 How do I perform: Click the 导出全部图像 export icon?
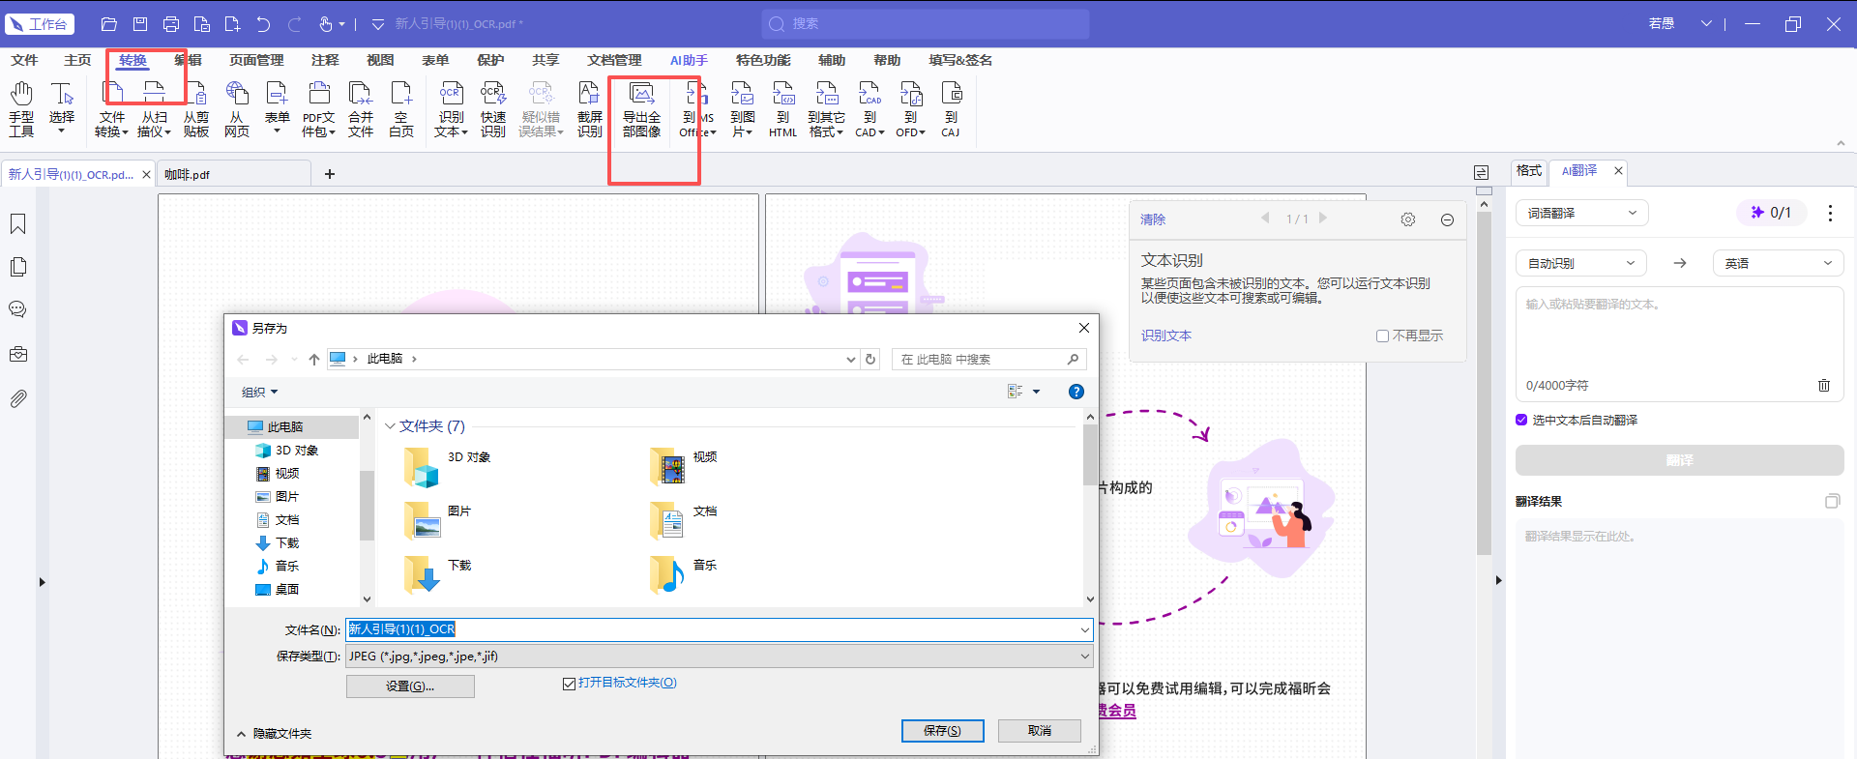click(x=641, y=109)
